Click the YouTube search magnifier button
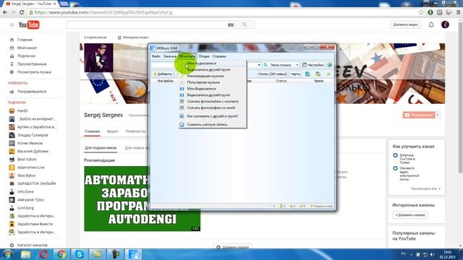 245,25
